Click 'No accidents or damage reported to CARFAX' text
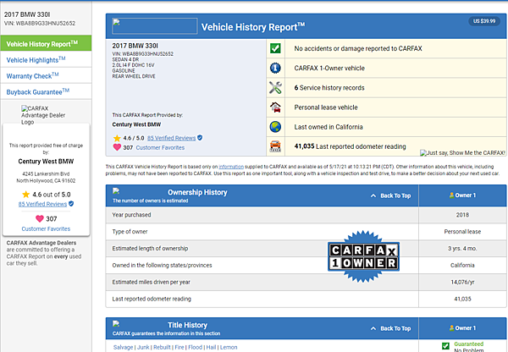 tap(358, 48)
